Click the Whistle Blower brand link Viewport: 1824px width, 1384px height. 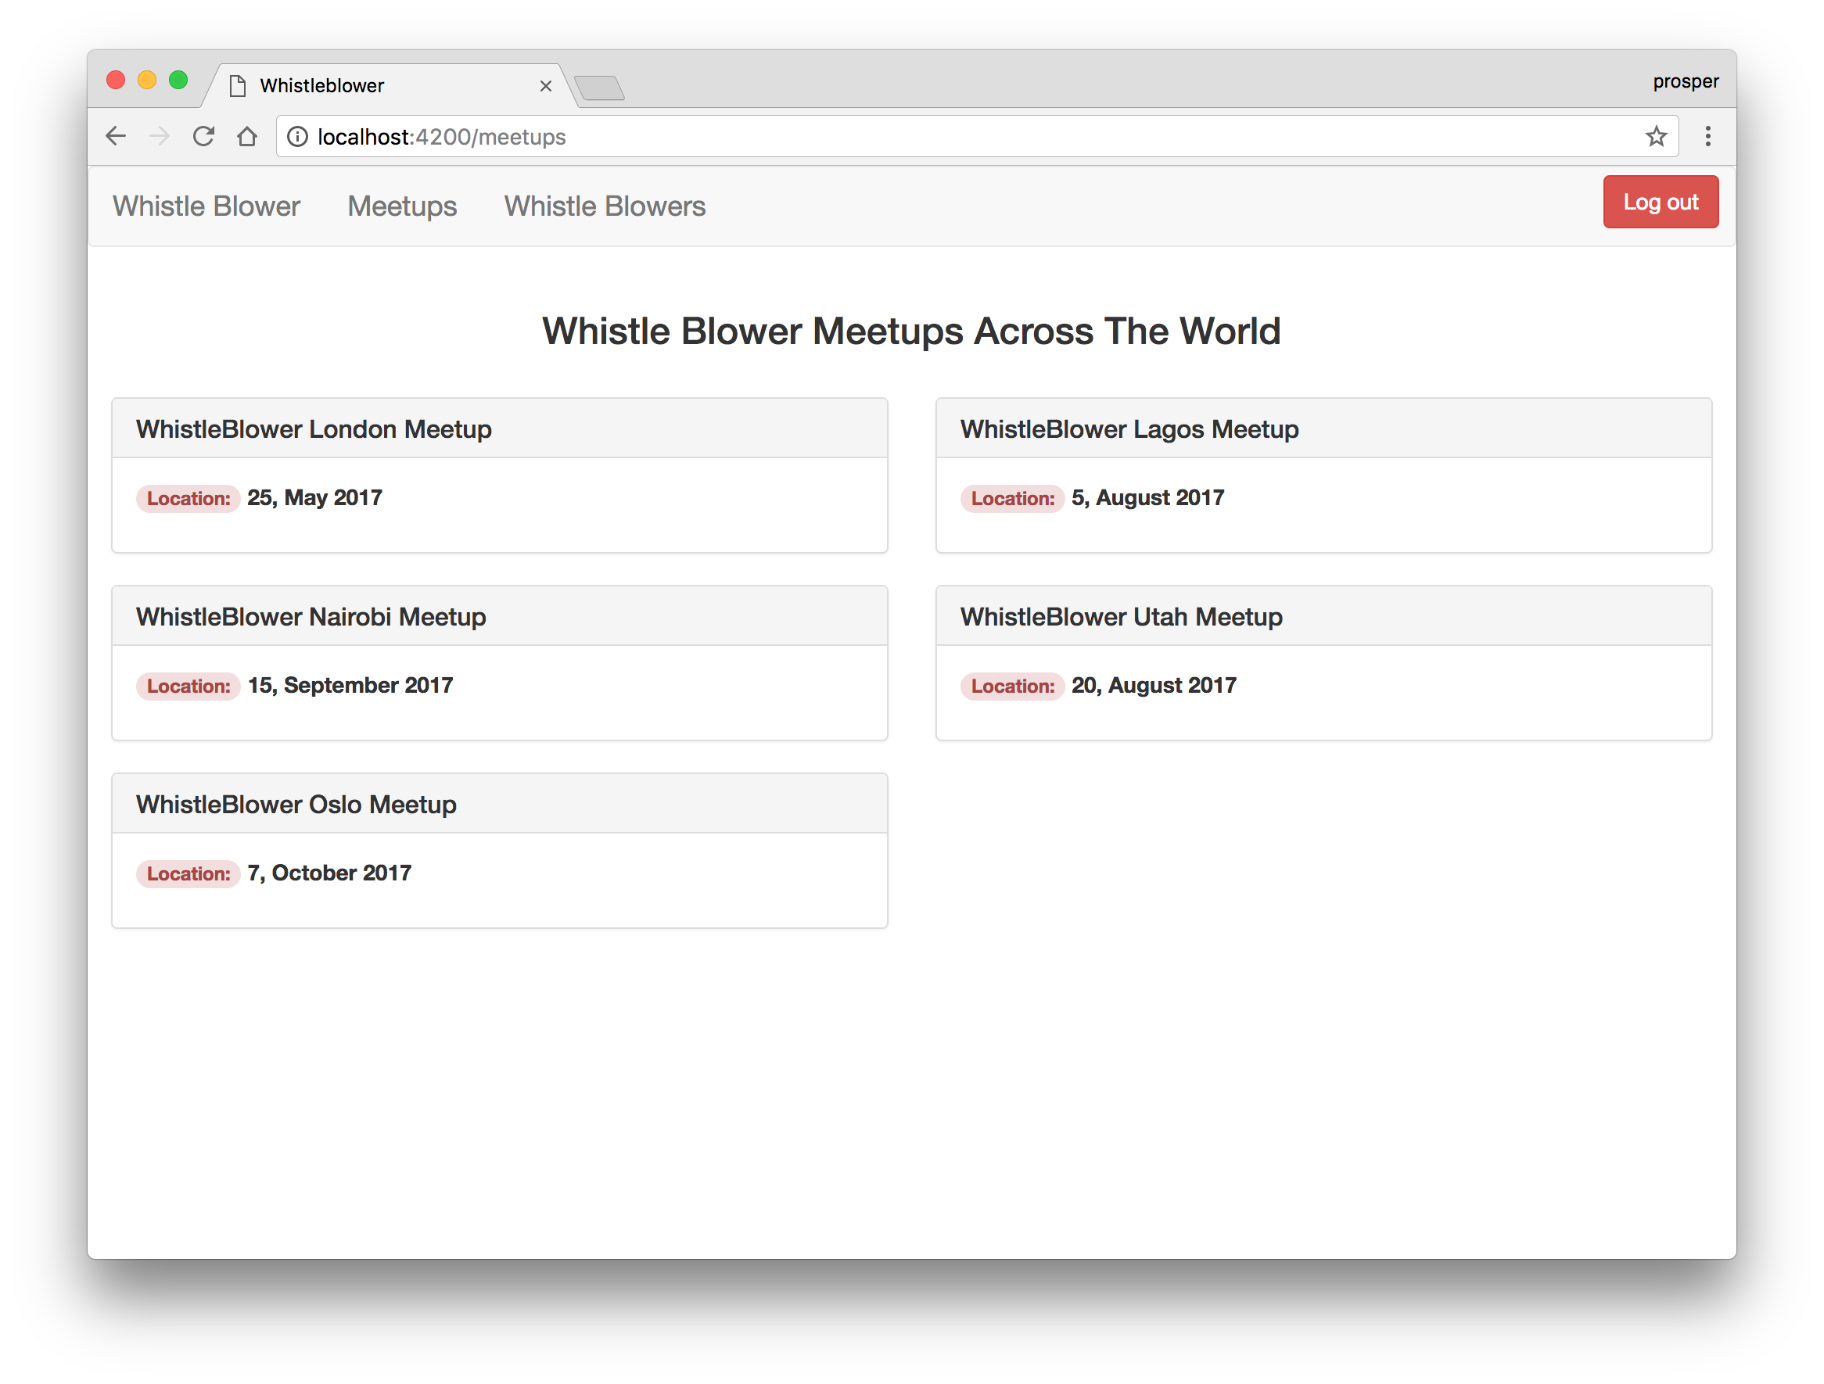tap(206, 206)
